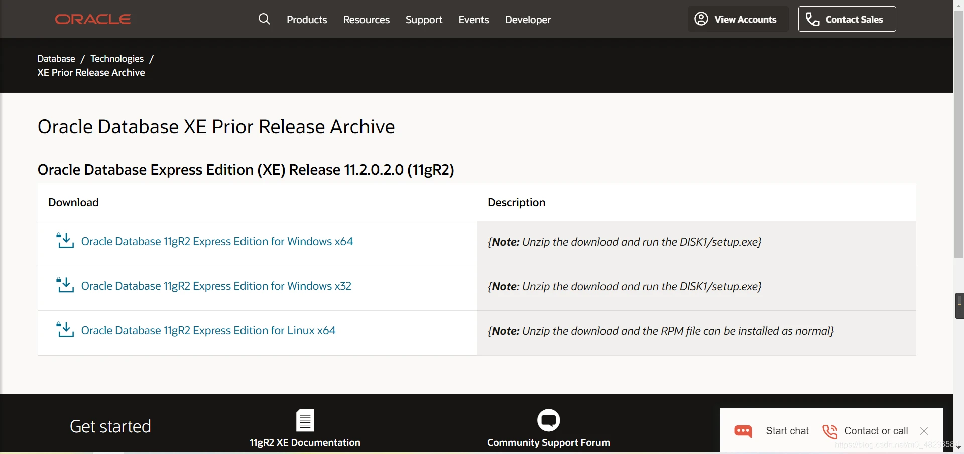Click the Contact Sales button
This screenshot has height=454, width=964.
(x=847, y=19)
